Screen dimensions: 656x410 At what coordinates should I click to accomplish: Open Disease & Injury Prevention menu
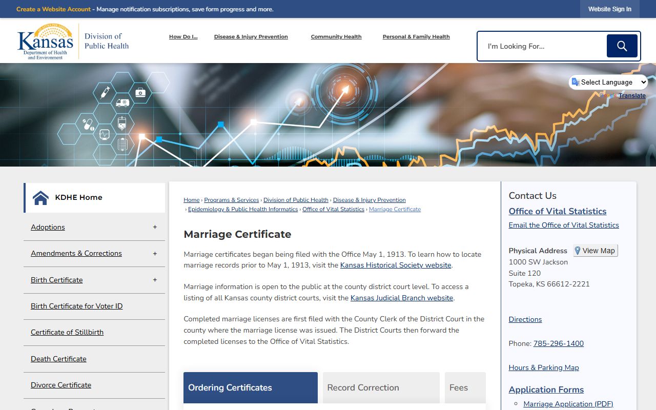coord(251,37)
